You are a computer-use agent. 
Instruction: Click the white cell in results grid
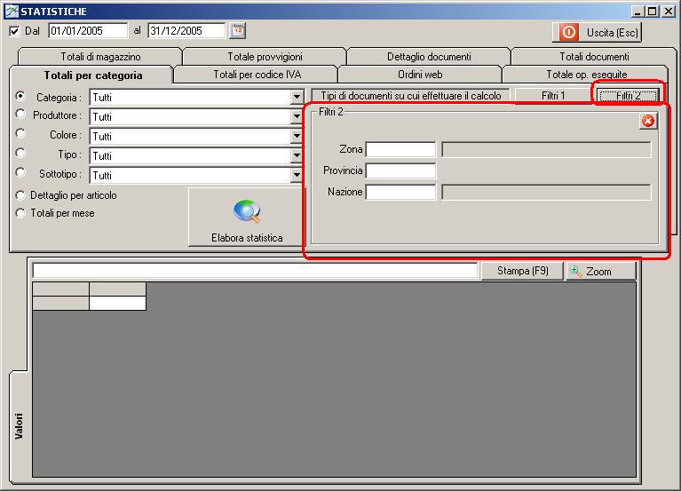[x=117, y=303]
